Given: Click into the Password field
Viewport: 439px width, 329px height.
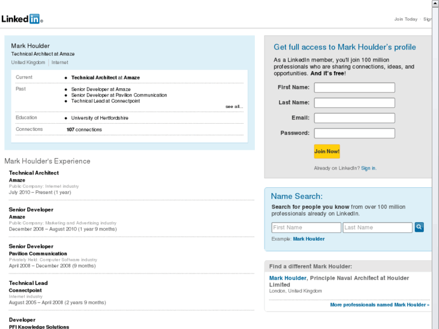Looking at the screenshot, I should pyautogui.click(x=354, y=133).
